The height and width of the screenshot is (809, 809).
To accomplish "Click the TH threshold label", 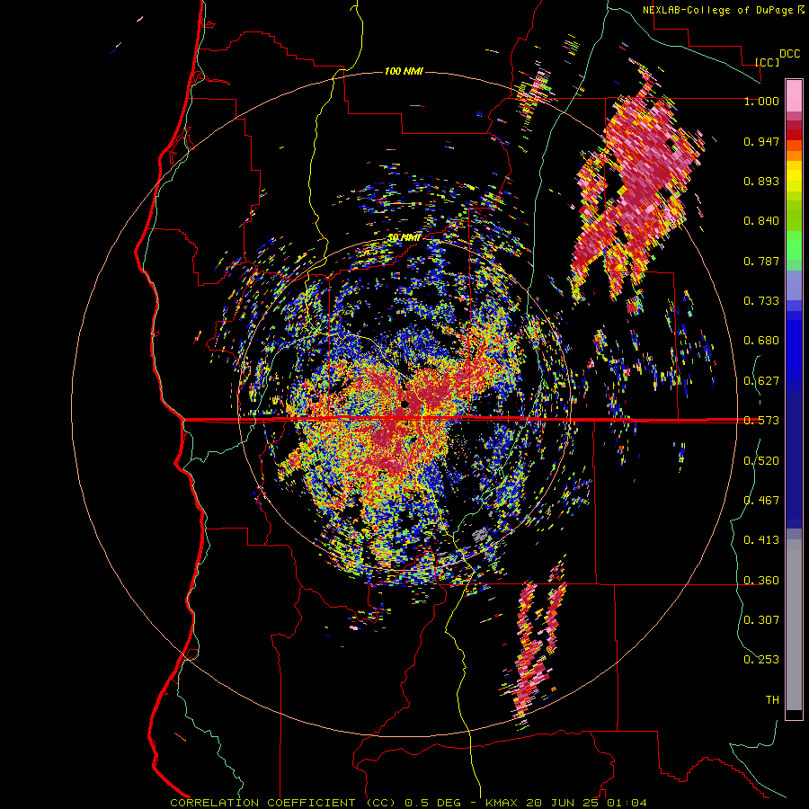I will (772, 700).
